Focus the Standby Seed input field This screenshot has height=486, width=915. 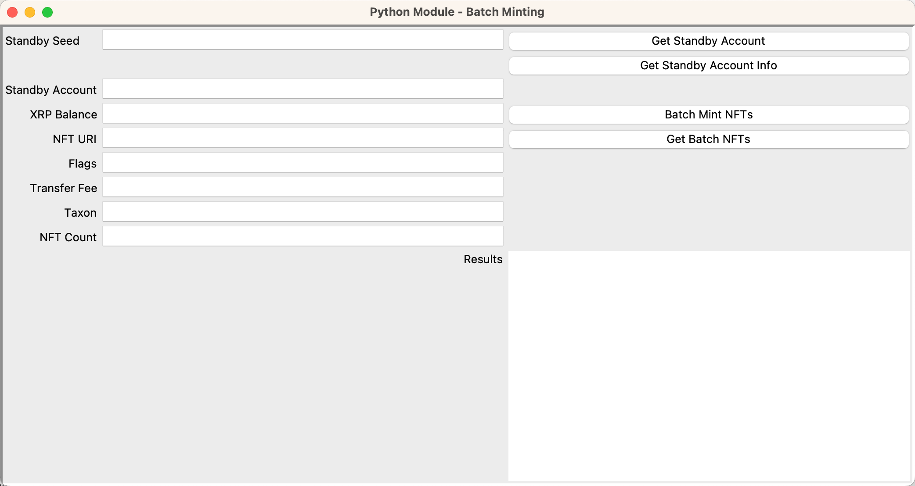[303, 40]
